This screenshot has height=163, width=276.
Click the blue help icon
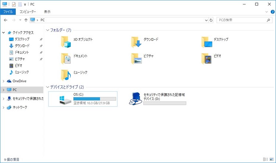click(272, 12)
